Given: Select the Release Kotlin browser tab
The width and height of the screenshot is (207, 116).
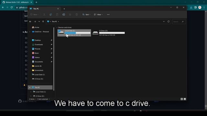Looking at the screenshot, I should coord(17,2).
